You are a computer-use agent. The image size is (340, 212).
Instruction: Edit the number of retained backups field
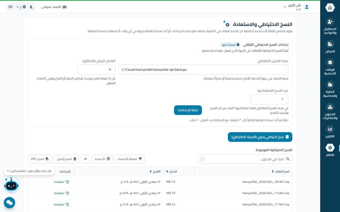(269, 99)
